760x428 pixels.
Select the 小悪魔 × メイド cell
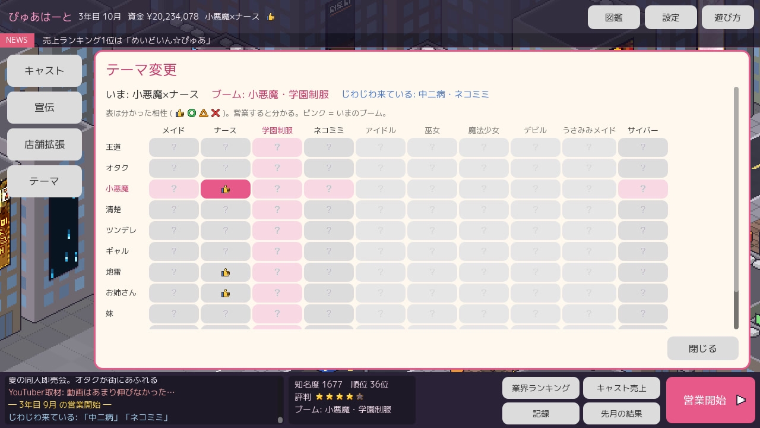click(174, 189)
